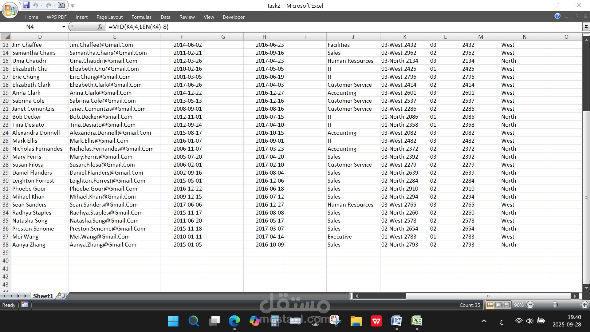This screenshot has width=590, height=332.
Task: Click the Redo icon
Action: (x=48, y=5)
